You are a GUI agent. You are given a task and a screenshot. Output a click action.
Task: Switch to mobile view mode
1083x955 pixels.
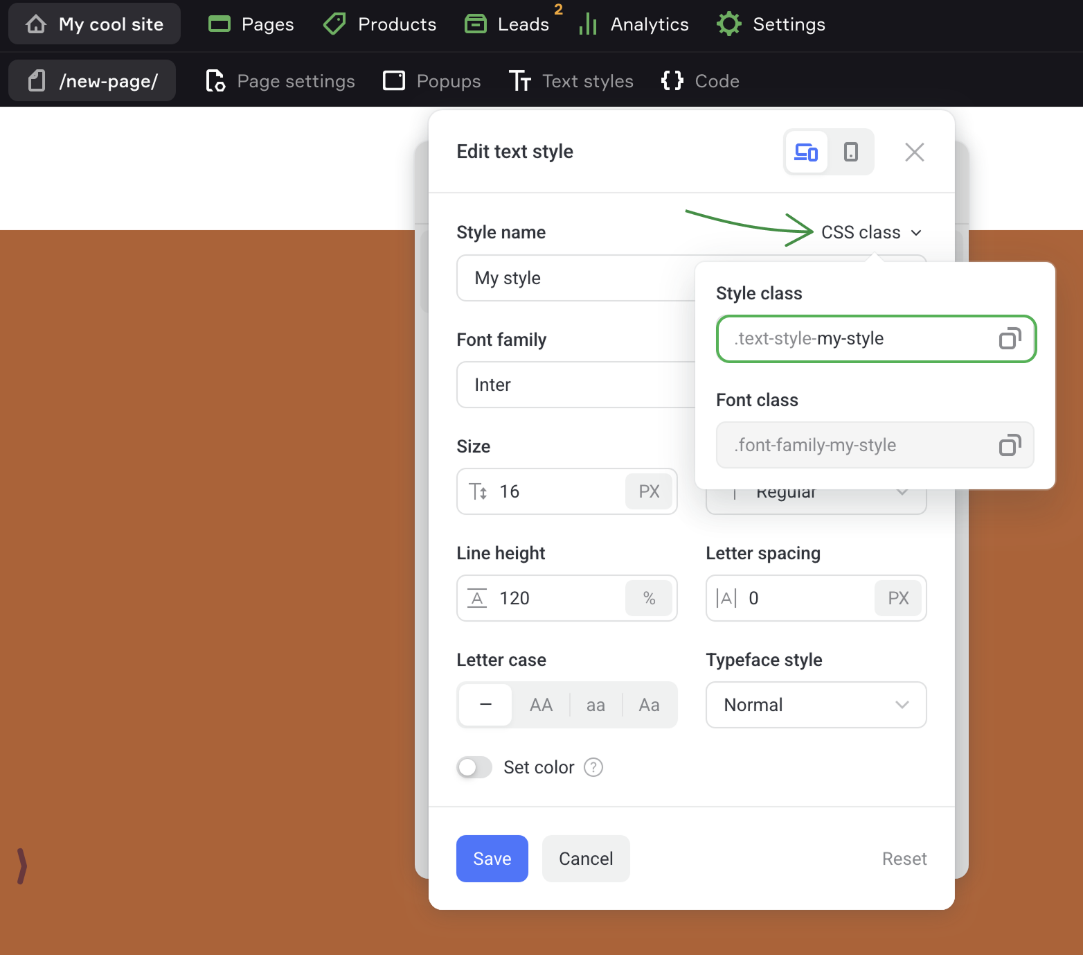[x=851, y=152]
